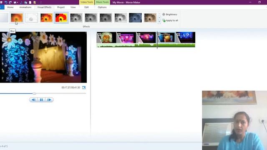Apply the sepia tone flower effect

150,17
